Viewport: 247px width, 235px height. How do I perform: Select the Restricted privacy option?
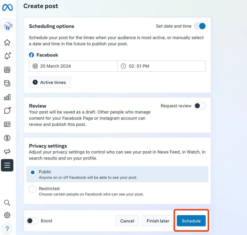pos(33,189)
